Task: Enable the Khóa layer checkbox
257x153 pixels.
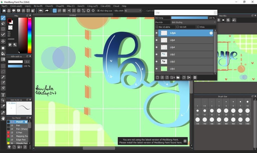Action: click(x=198, y=27)
